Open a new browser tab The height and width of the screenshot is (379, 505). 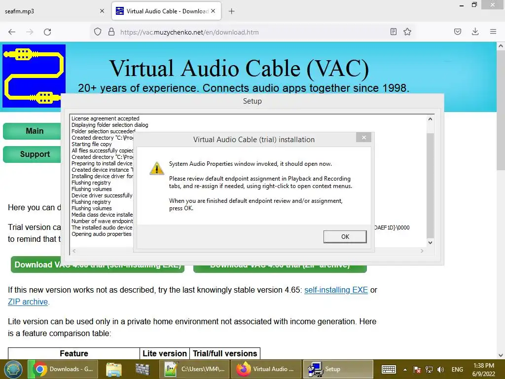pyautogui.click(x=232, y=11)
